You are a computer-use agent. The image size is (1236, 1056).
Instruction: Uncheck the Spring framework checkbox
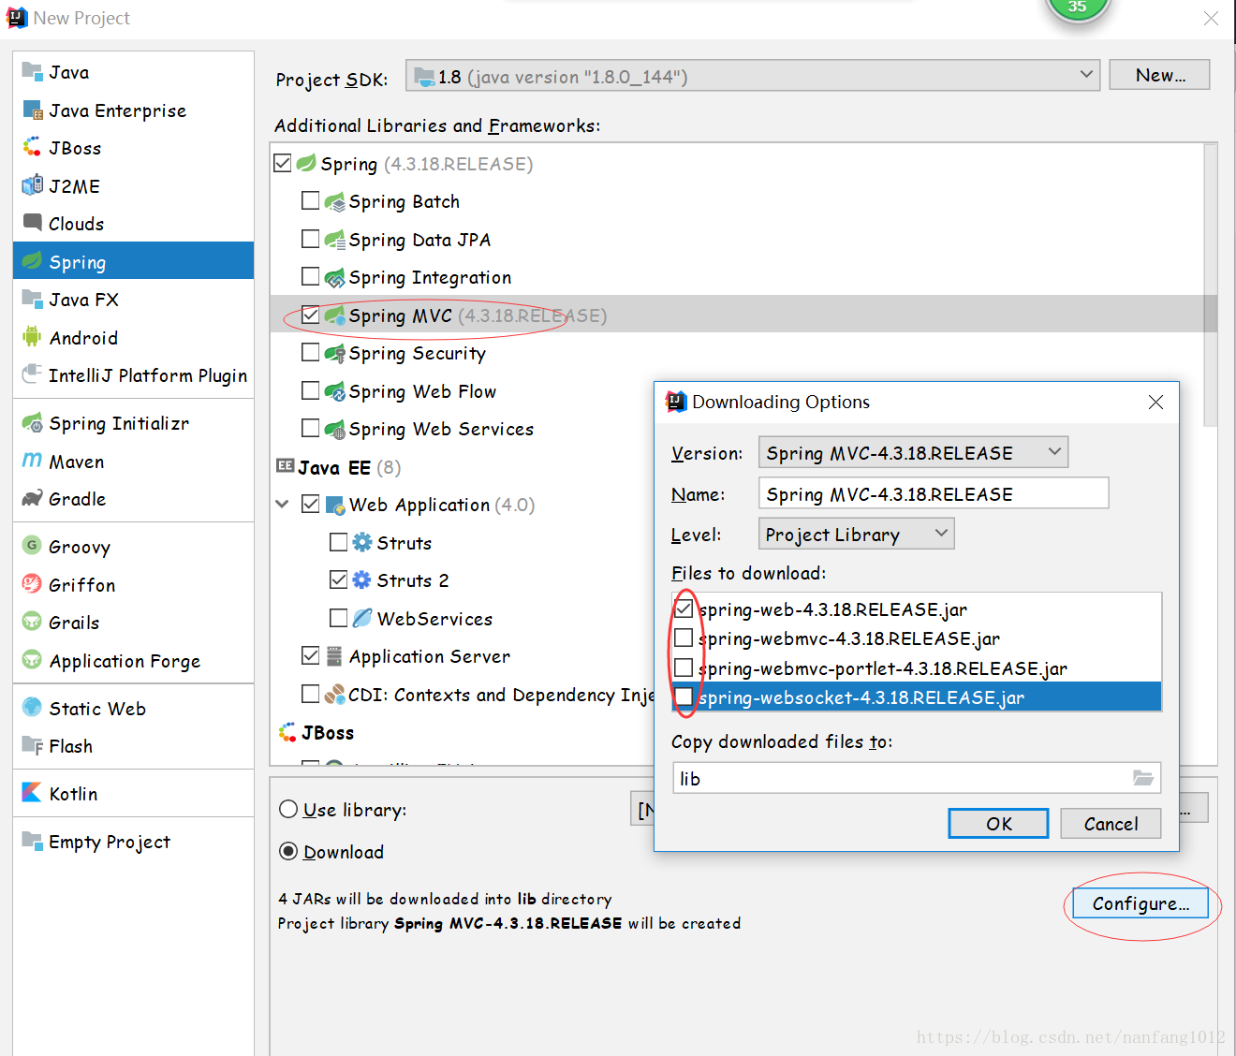(x=283, y=163)
